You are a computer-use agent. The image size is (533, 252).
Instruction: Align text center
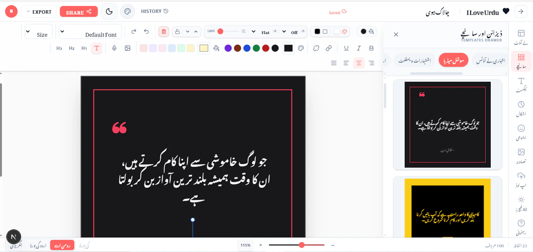[x=359, y=63]
